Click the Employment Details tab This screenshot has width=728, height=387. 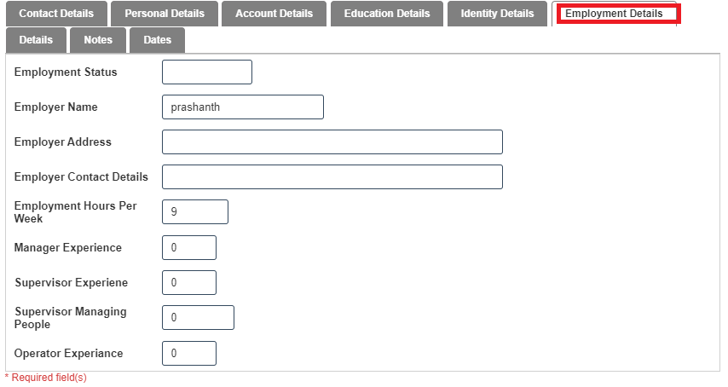point(614,14)
